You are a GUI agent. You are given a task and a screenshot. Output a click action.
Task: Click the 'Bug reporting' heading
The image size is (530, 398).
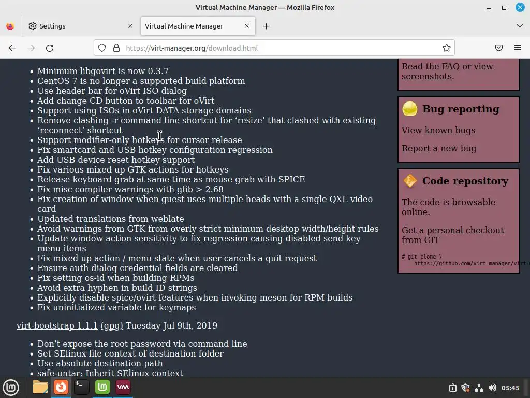click(x=461, y=109)
